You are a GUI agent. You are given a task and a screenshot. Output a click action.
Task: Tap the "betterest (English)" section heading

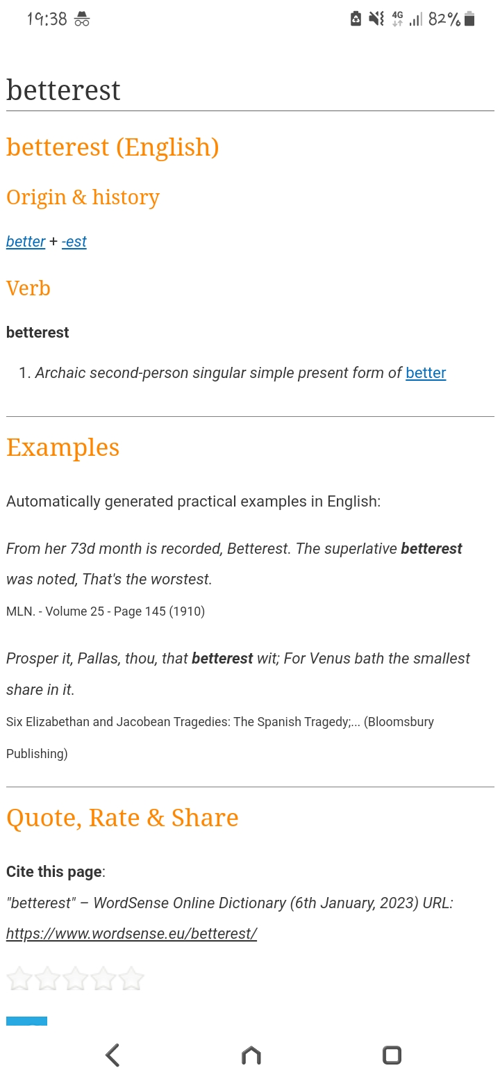112,147
